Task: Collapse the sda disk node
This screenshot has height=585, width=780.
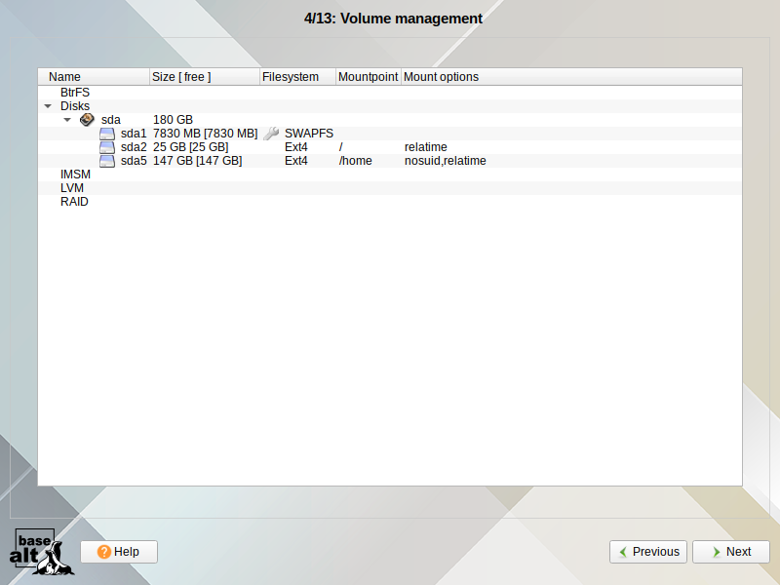Action: (67, 119)
